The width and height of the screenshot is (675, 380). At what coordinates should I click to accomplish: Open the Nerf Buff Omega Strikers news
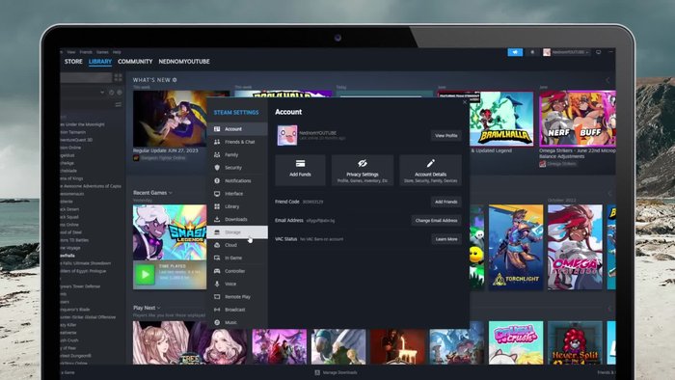[578, 119]
